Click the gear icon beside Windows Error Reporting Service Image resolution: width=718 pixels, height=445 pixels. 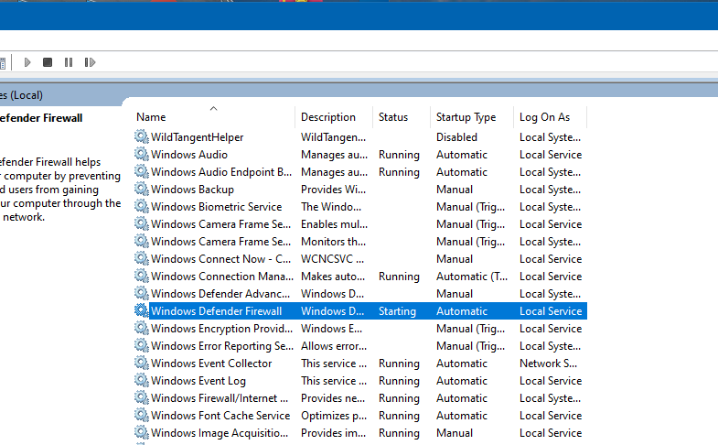pos(142,345)
